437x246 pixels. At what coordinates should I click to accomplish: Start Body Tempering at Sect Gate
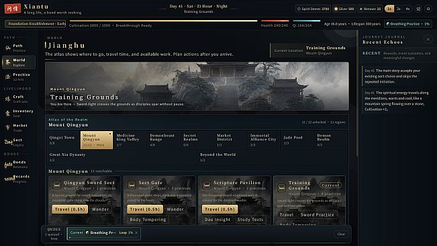click(148, 220)
